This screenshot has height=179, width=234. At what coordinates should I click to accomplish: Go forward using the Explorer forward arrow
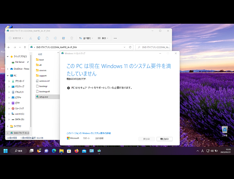[x=15, y=47]
